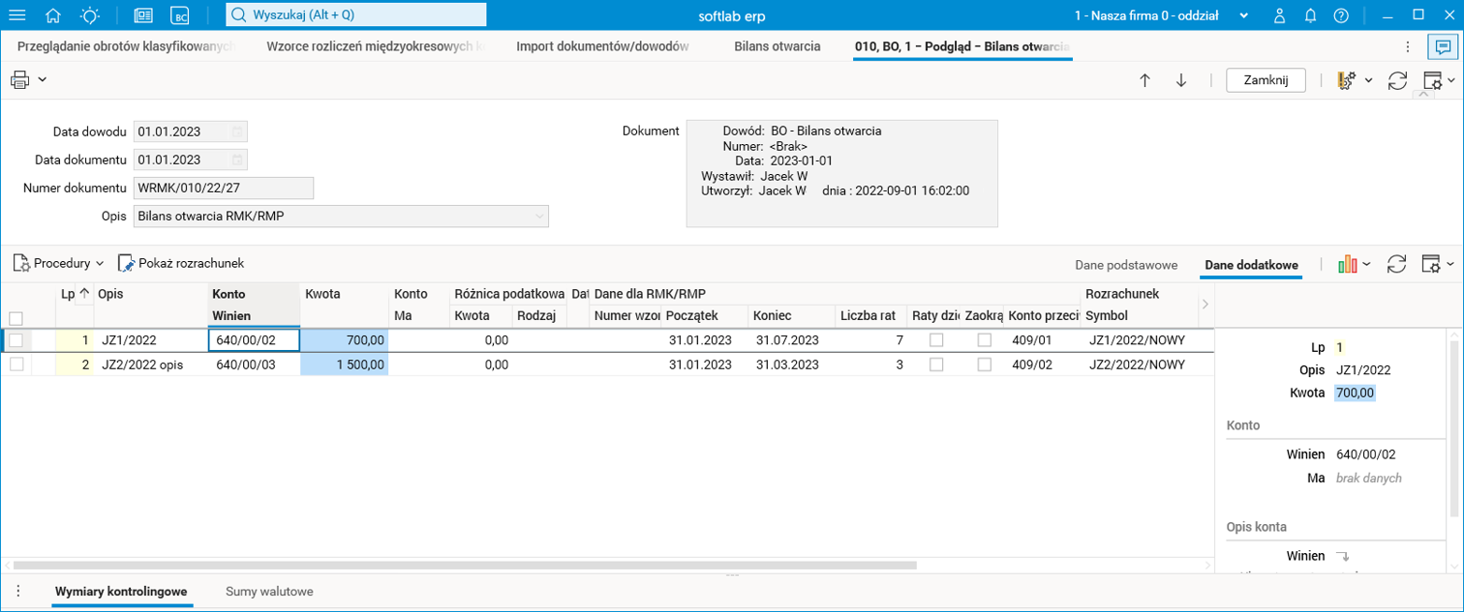This screenshot has height=612, width=1464.
Task: Refresh the entries grid
Action: click(1397, 263)
